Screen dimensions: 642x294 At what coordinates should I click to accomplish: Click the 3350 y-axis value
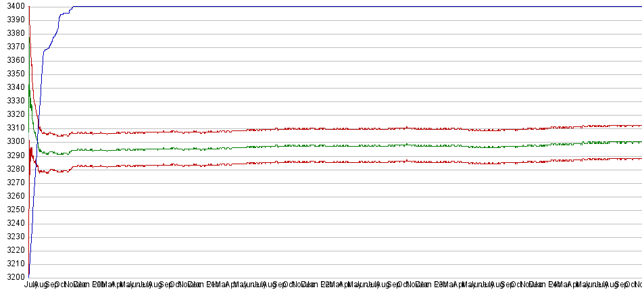point(14,74)
